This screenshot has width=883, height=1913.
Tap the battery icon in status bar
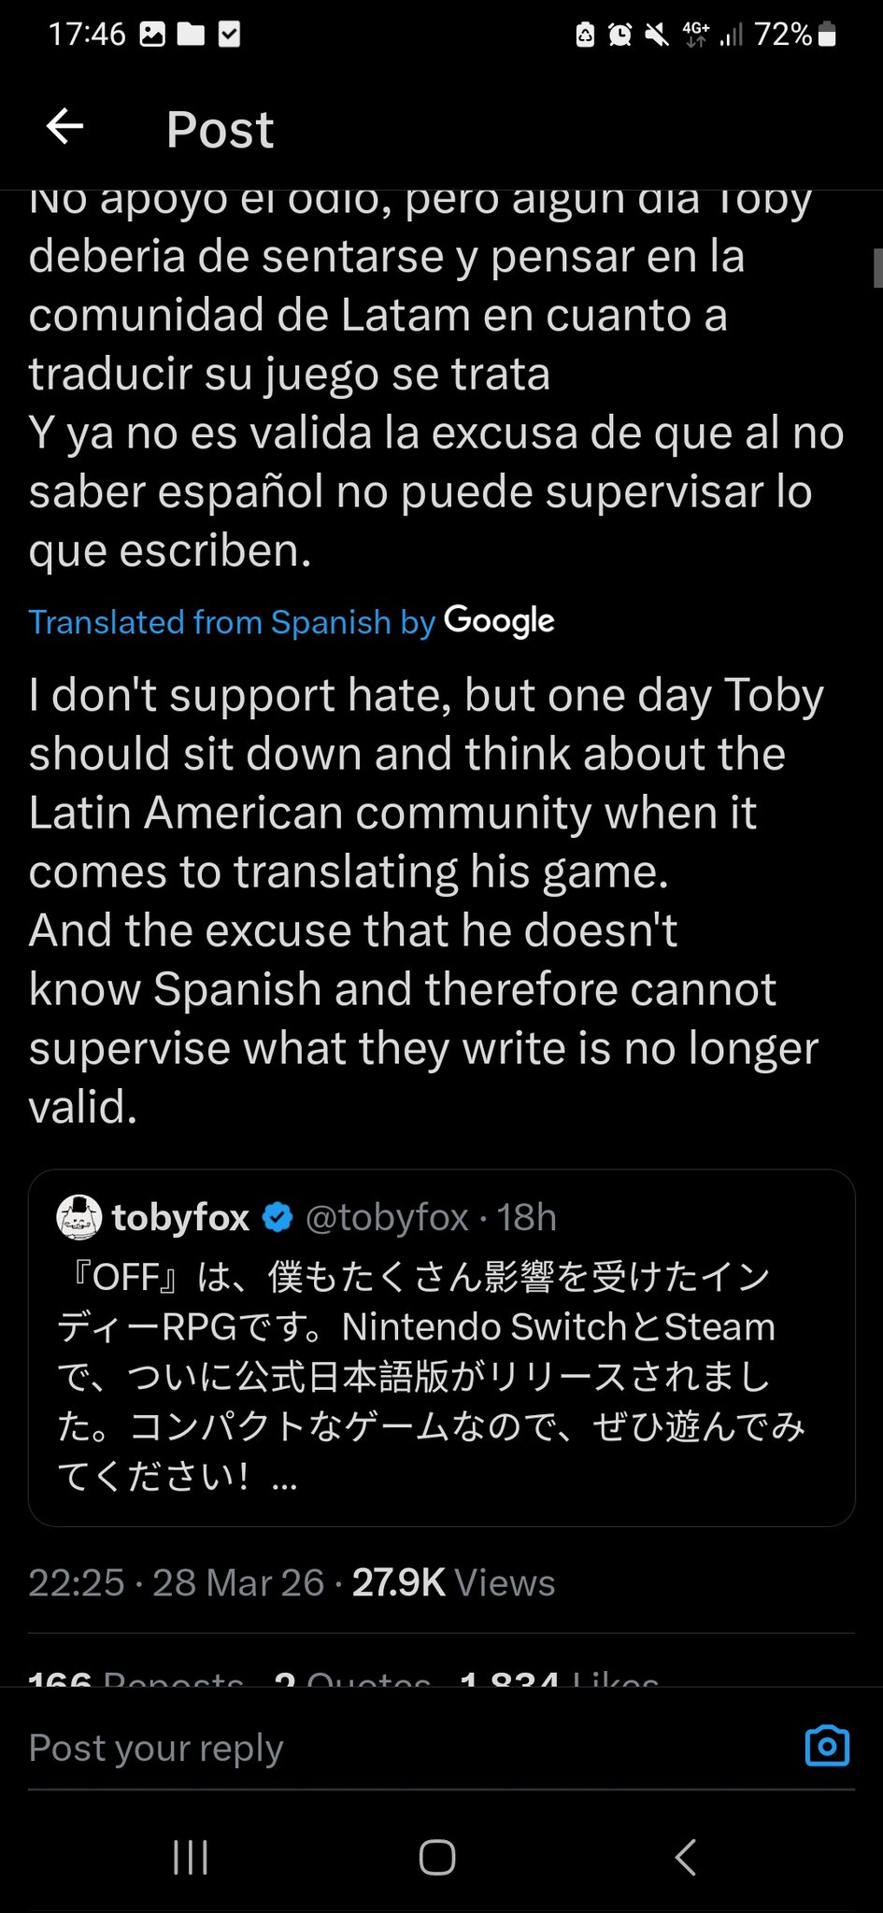[827, 35]
